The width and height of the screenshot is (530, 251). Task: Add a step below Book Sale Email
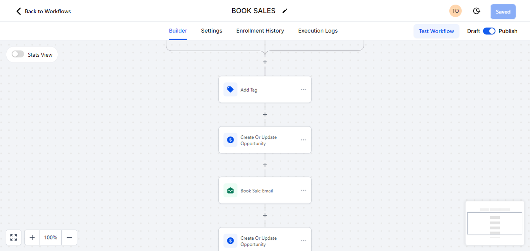click(x=265, y=215)
